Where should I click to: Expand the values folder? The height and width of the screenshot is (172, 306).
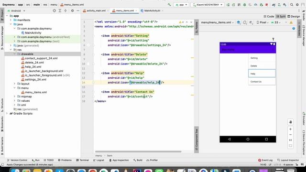click(x=14, y=101)
